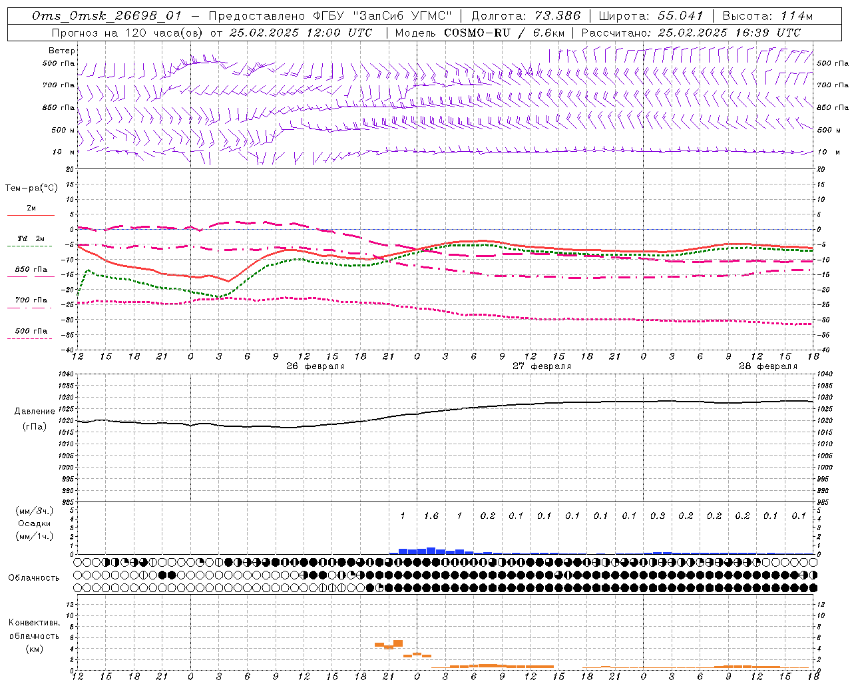This screenshot has width=852, height=682.
Task: Click the Давление pressure panel label
Action: click(x=35, y=412)
